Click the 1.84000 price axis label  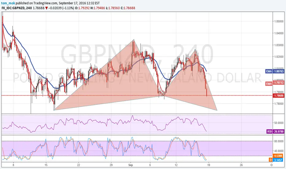(279, 33)
